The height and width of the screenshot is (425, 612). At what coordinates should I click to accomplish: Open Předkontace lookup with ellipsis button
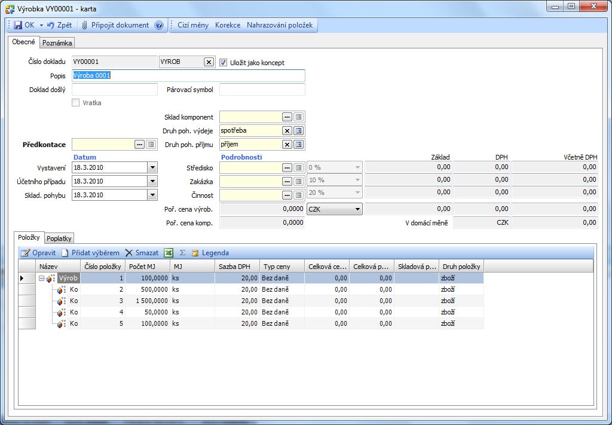[140, 145]
